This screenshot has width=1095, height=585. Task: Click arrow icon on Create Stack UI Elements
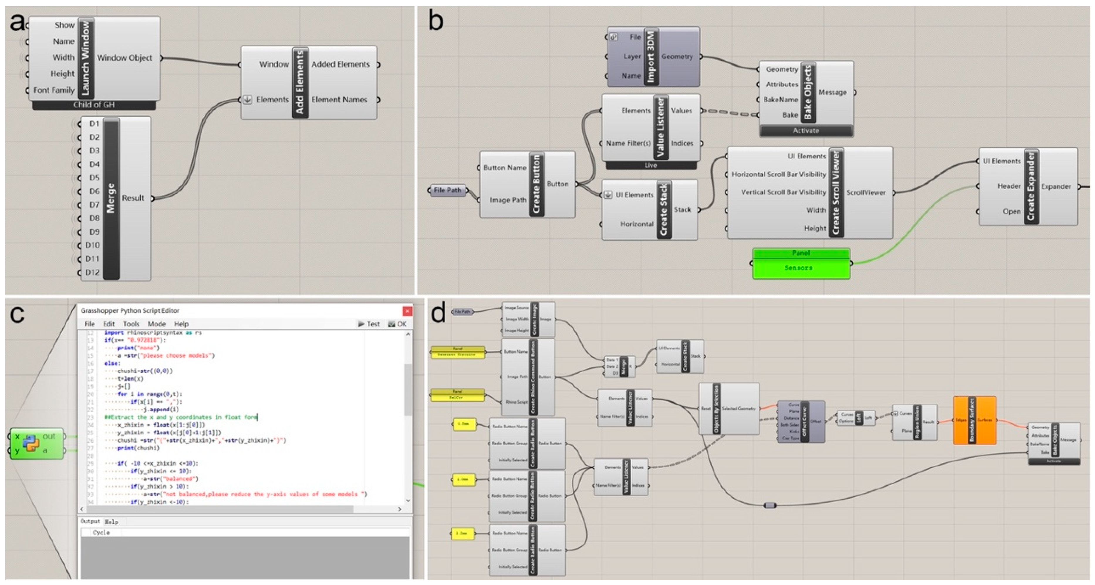(x=608, y=195)
